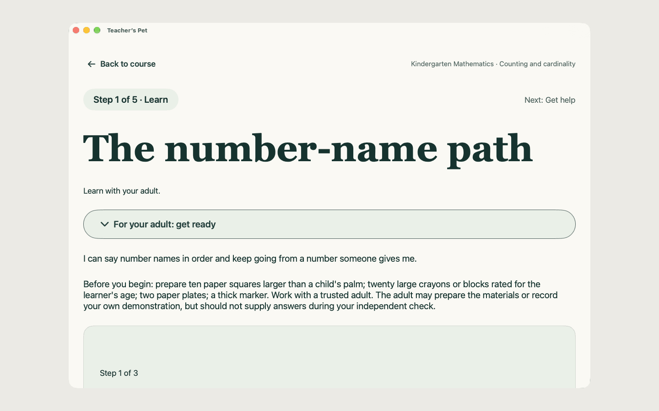This screenshot has width=659, height=411.
Task: Go to Next: Get help
Action: pos(550,100)
